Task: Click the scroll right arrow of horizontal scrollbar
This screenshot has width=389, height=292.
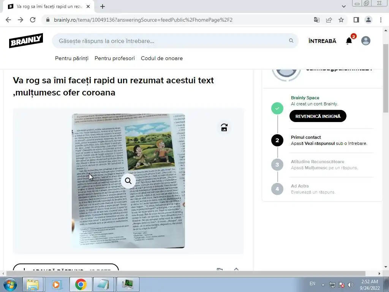Action: pyautogui.click(x=380, y=273)
